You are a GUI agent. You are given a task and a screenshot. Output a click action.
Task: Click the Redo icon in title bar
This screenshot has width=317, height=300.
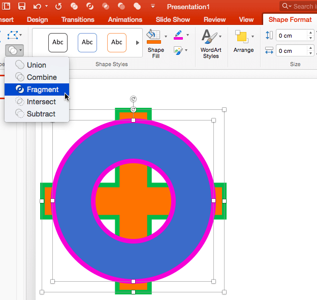point(58,6)
